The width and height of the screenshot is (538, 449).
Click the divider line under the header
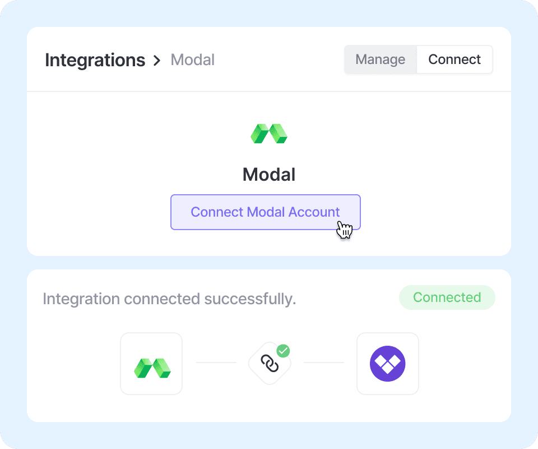269,91
